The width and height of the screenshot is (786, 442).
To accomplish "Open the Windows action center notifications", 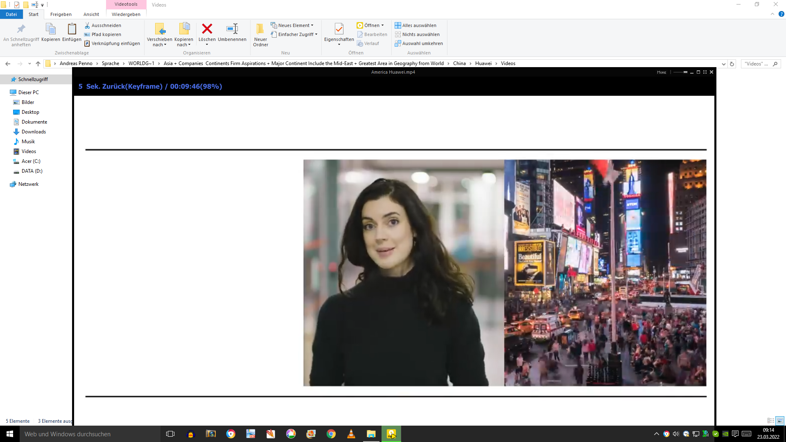I will tap(735, 434).
